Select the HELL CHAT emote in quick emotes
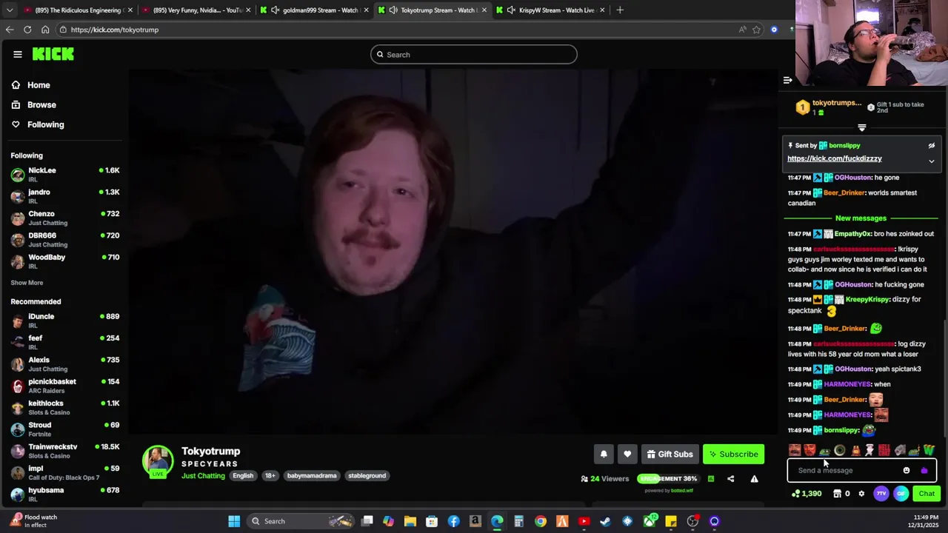This screenshot has width=948, height=533. coord(884,450)
